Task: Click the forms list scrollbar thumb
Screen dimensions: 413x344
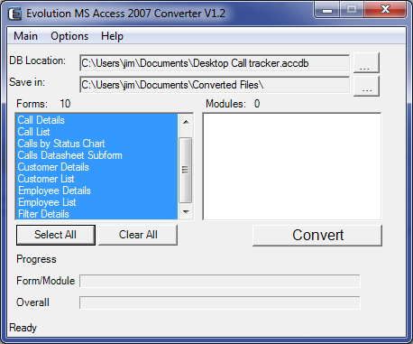Action: [186, 170]
